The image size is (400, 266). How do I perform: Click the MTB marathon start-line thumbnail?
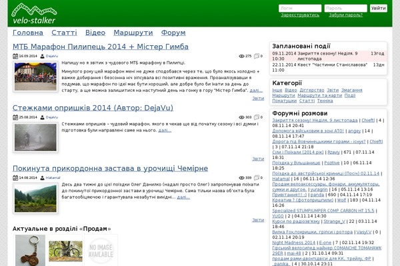[x=35, y=76]
